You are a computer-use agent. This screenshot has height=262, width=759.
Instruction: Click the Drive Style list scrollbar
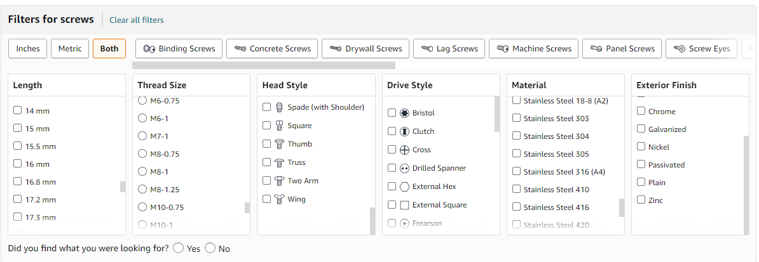497,114
